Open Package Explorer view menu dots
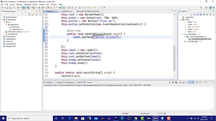 pos(40,14)
